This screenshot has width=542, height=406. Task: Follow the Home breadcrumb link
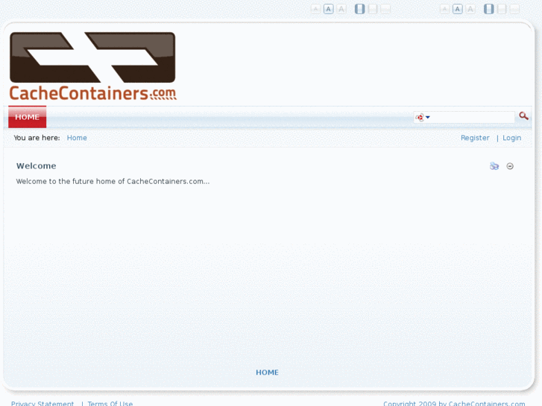point(77,138)
